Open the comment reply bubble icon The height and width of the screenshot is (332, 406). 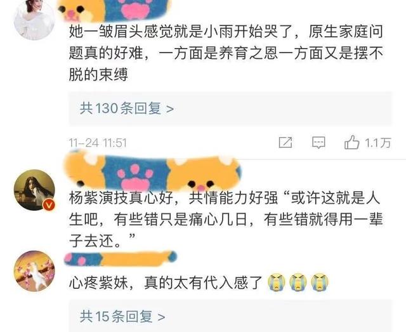click(x=318, y=143)
